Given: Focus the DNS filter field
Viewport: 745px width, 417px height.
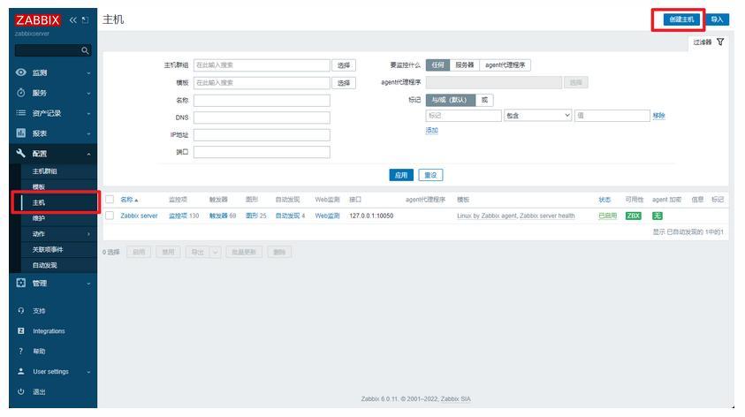Looking at the screenshot, I should (x=262, y=118).
